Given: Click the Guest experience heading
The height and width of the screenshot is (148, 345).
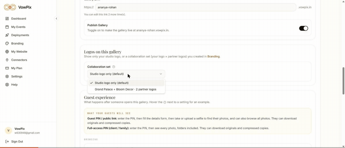Looking at the screenshot, I should (x=99, y=97).
